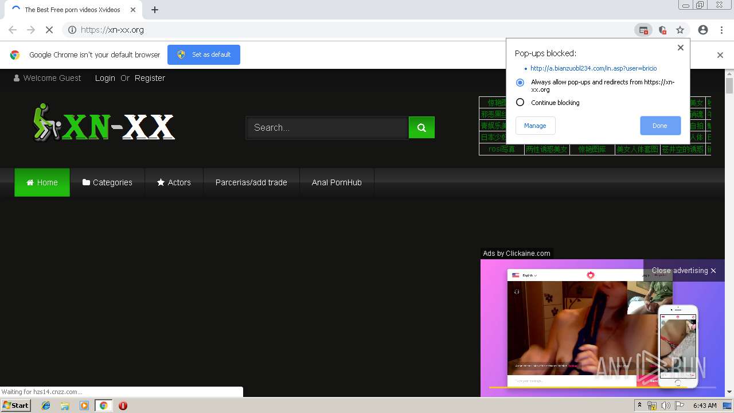Viewport: 734px width, 413px height.
Task: Click the 美女人体套图 ad link
Action: [637, 149]
